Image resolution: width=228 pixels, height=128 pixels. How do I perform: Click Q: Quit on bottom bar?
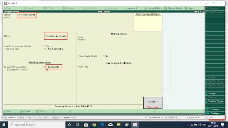pyautogui.click(x=11, y=111)
